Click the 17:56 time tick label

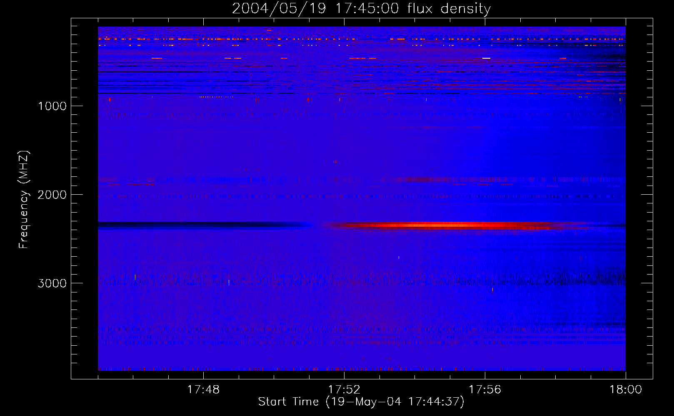pos(485,390)
